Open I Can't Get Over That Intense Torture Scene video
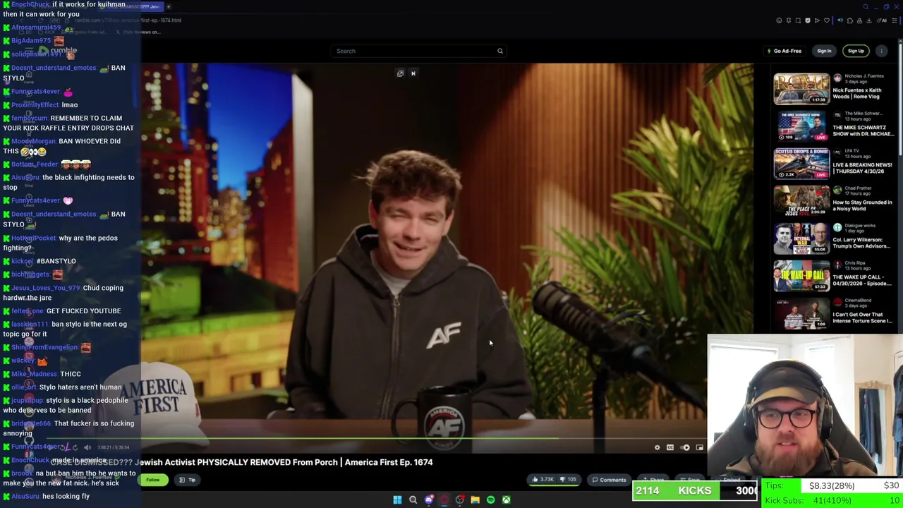The width and height of the screenshot is (903, 508). (x=801, y=313)
